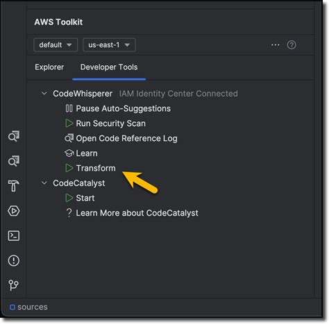Select the Developer Tools tab
329x324 pixels.
coord(109,67)
